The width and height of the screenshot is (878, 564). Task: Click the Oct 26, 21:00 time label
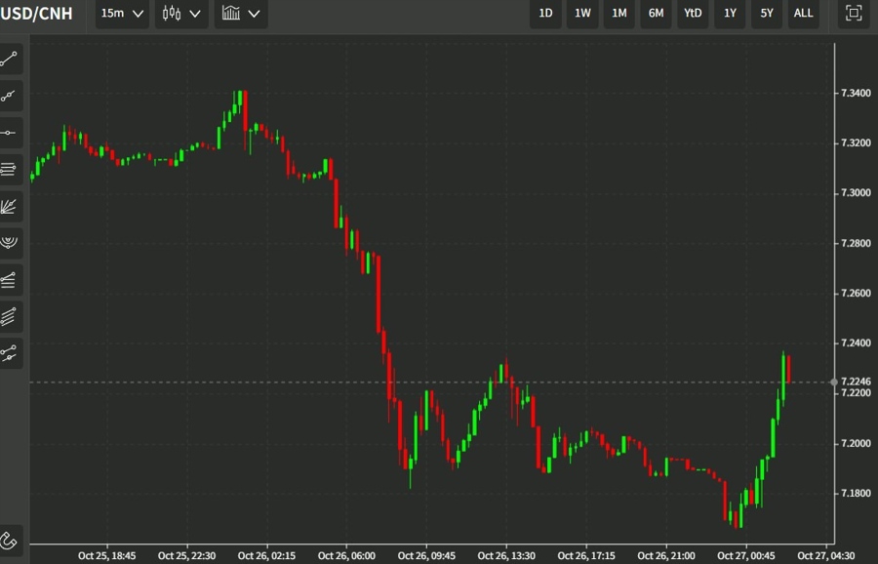(x=666, y=555)
